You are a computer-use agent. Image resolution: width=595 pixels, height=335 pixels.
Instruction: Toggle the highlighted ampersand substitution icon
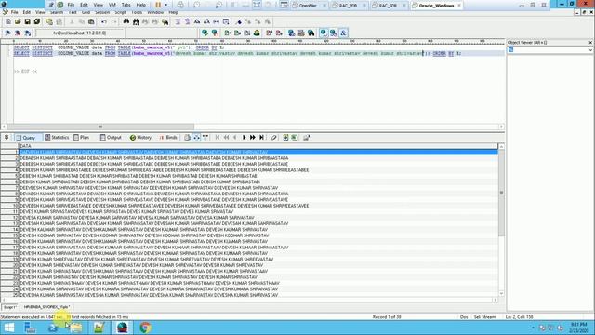343,33
